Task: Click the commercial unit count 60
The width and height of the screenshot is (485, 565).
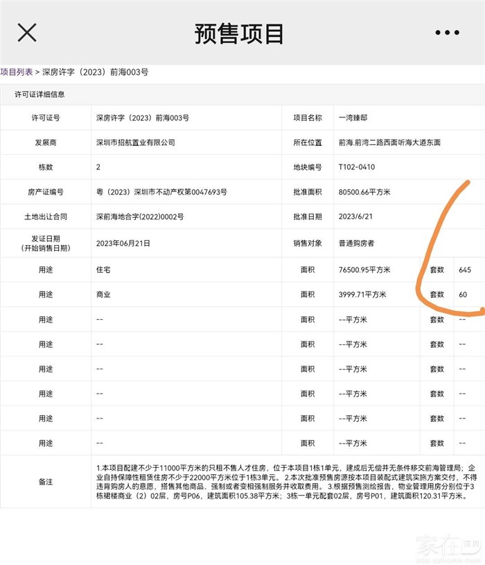Action: click(x=462, y=294)
